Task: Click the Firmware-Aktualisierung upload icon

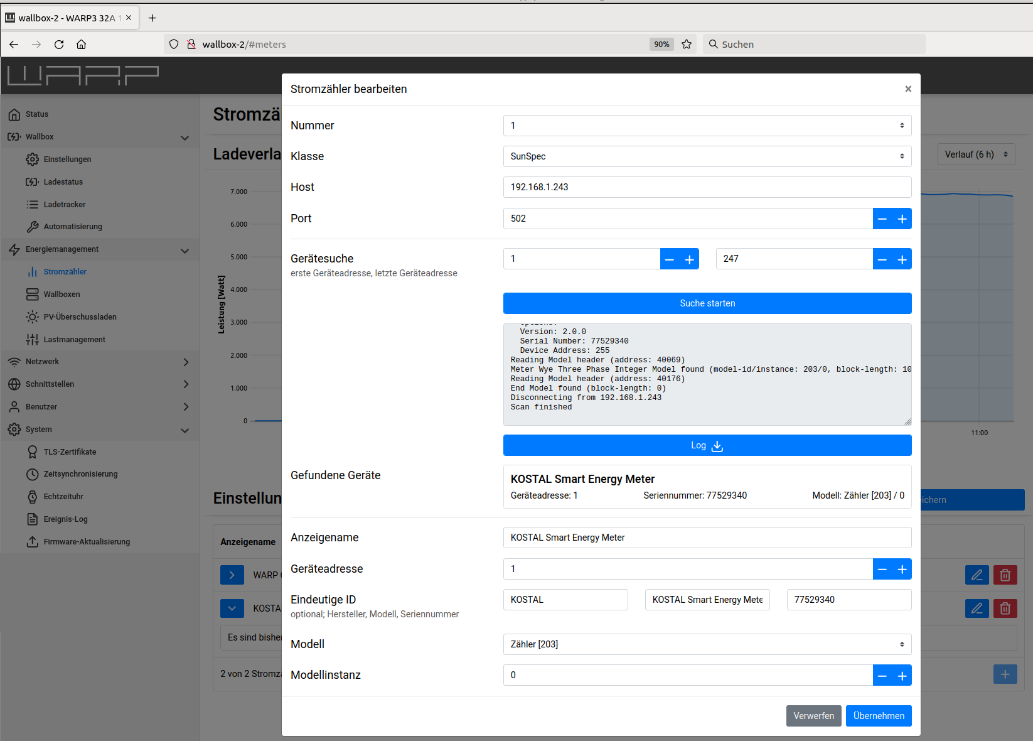Action: (x=32, y=542)
